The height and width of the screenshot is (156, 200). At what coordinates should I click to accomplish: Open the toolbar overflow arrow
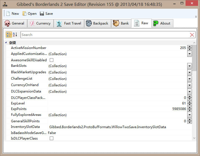[196, 17]
